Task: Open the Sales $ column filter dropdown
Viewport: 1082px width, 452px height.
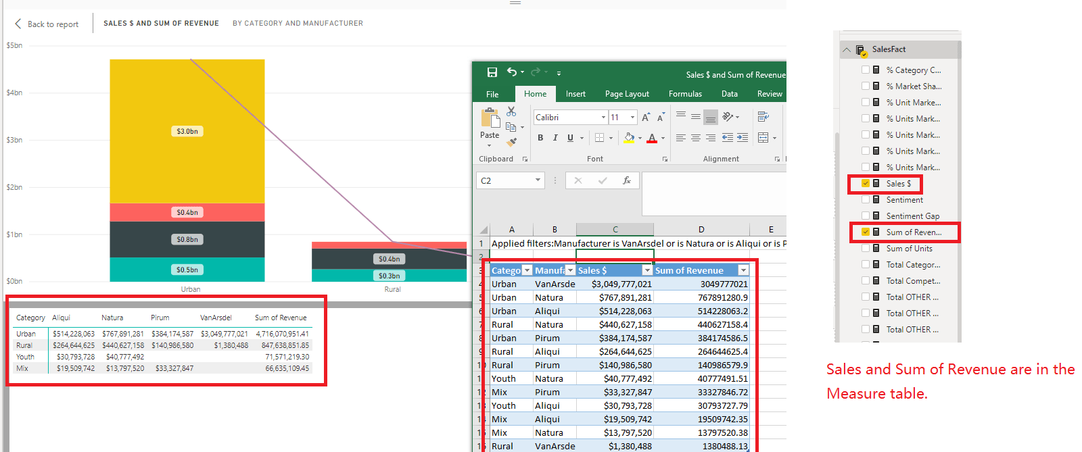Action: pyautogui.click(x=647, y=270)
